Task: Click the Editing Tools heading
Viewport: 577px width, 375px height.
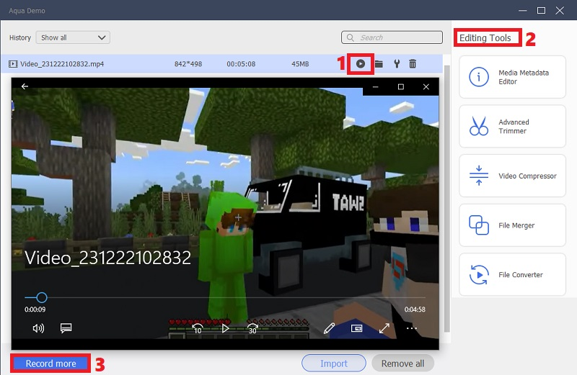Action: coord(485,38)
